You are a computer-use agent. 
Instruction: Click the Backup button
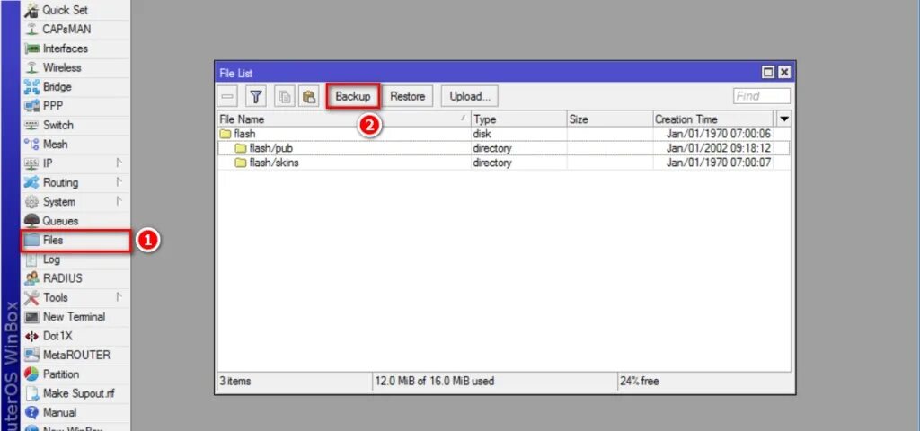353,96
